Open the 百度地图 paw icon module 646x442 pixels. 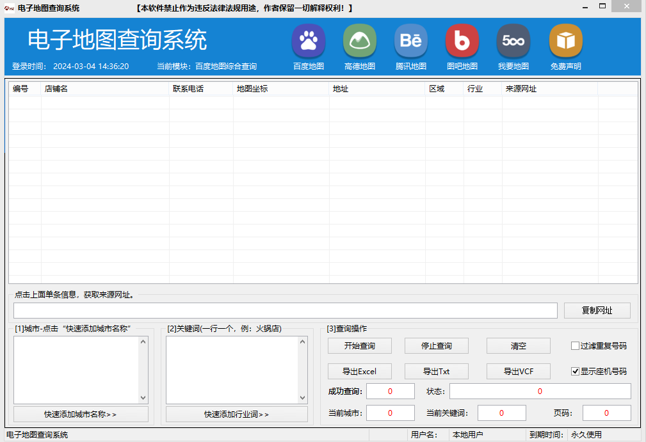point(309,41)
